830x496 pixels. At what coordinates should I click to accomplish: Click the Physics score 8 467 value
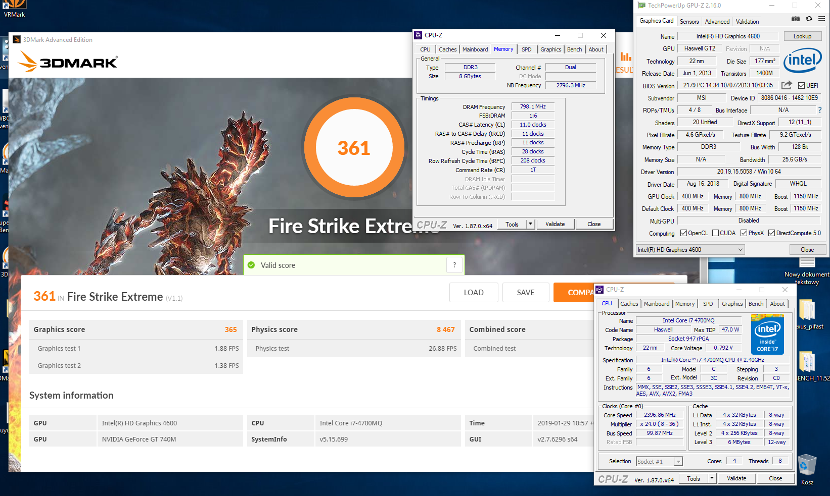[x=446, y=329]
